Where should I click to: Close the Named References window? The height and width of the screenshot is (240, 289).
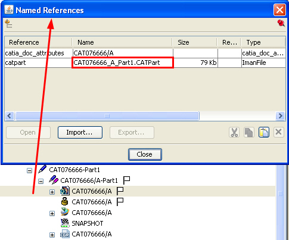(x=279, y=10)
